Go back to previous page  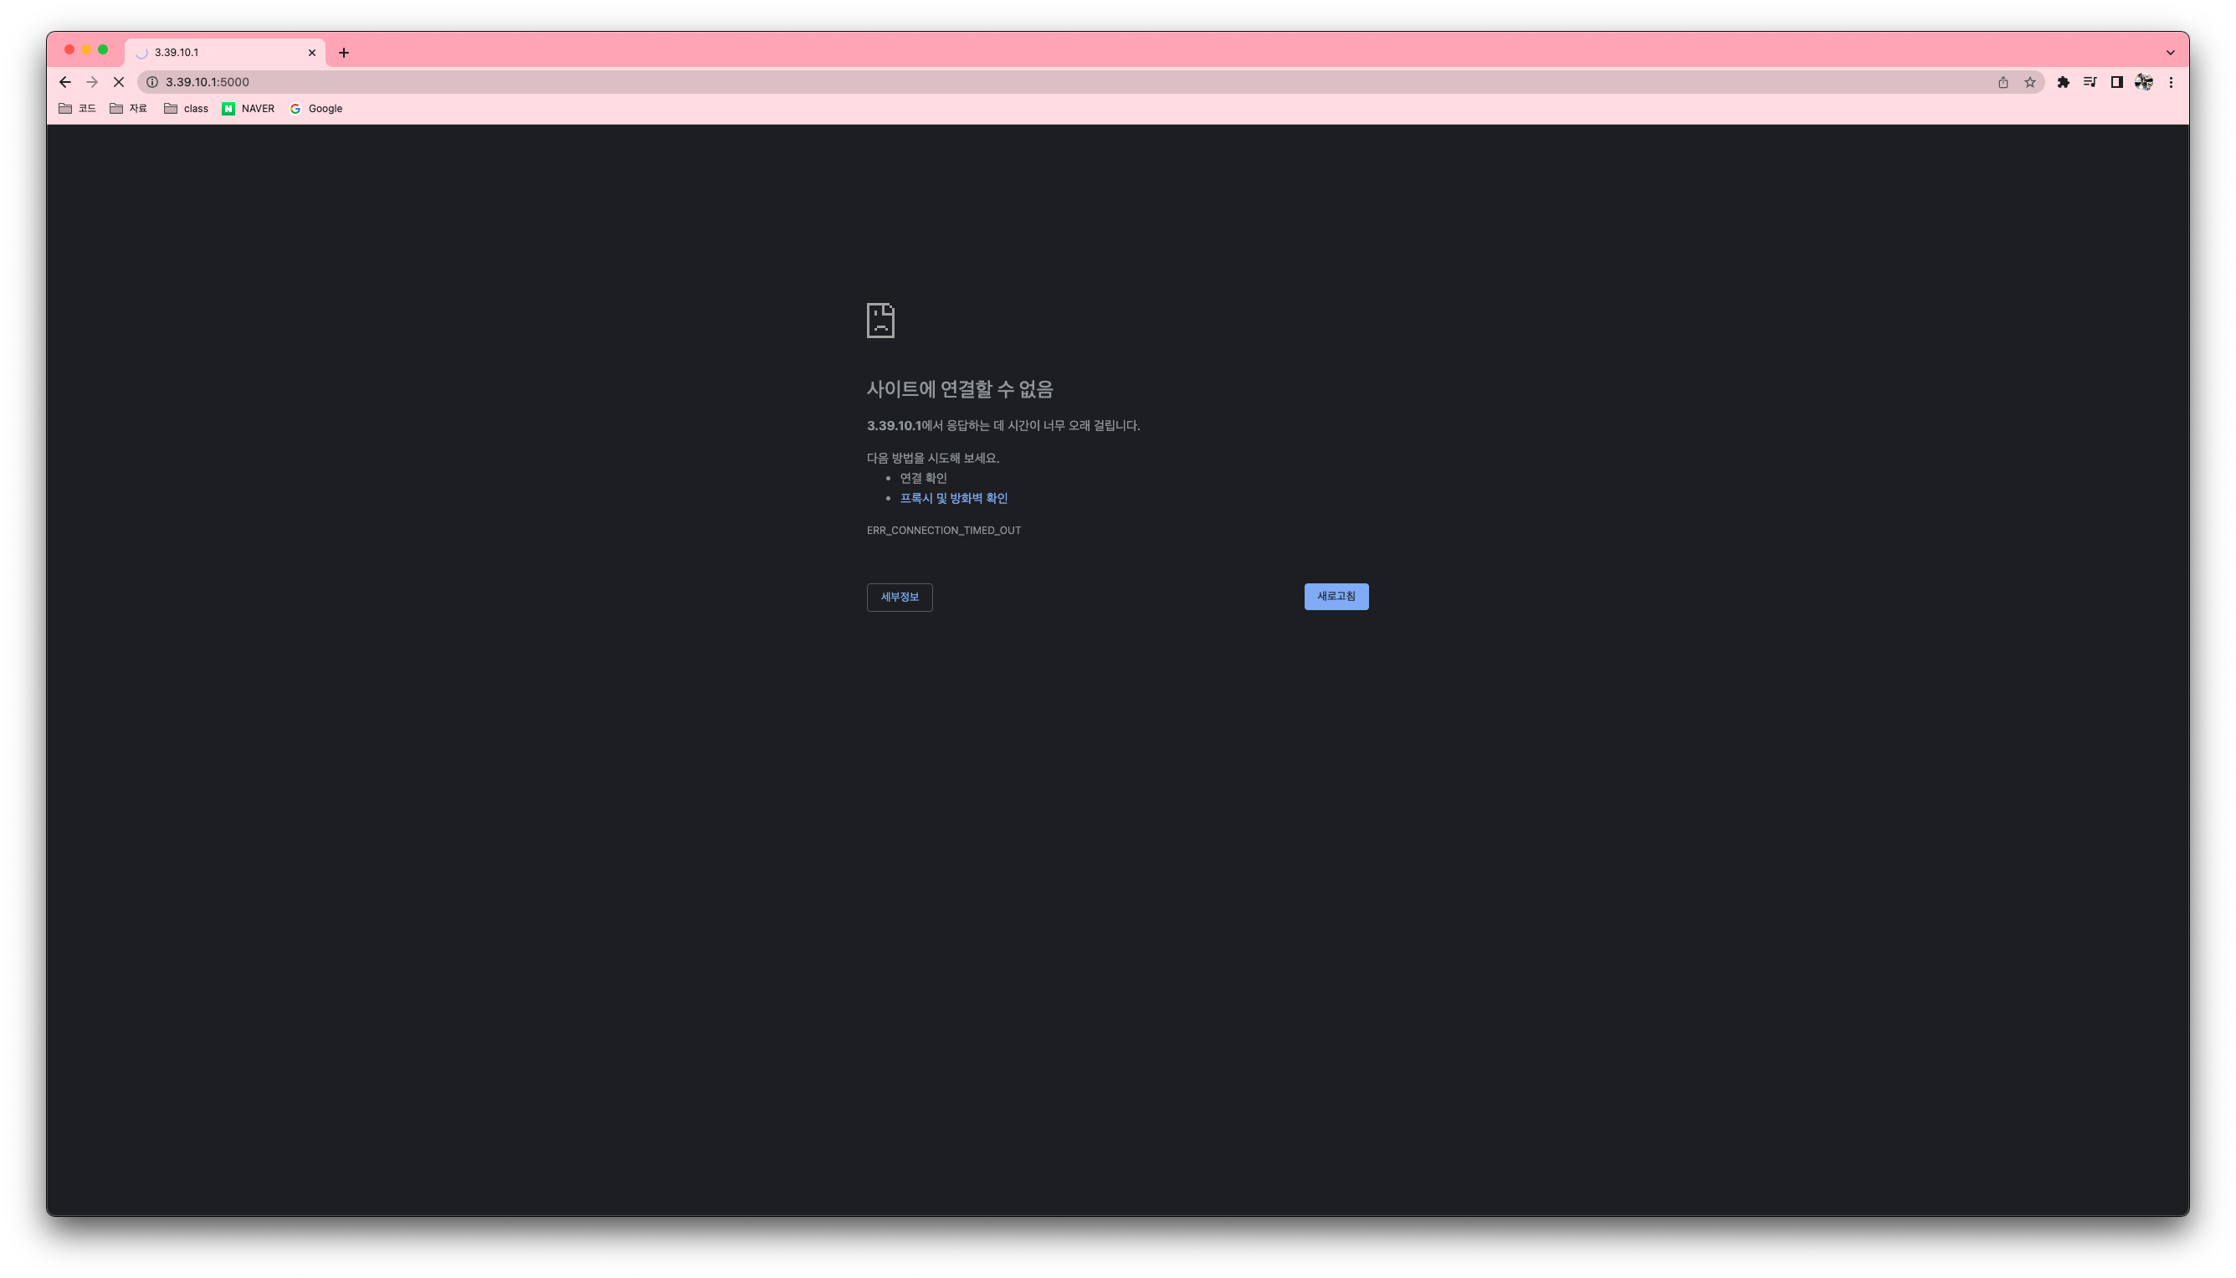65,82
